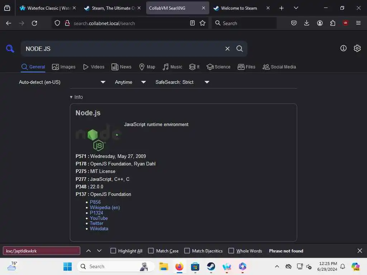Screen dimensions: 367x275
Task: Open the uBlock Origin extension
Action: tap(345, 23)
